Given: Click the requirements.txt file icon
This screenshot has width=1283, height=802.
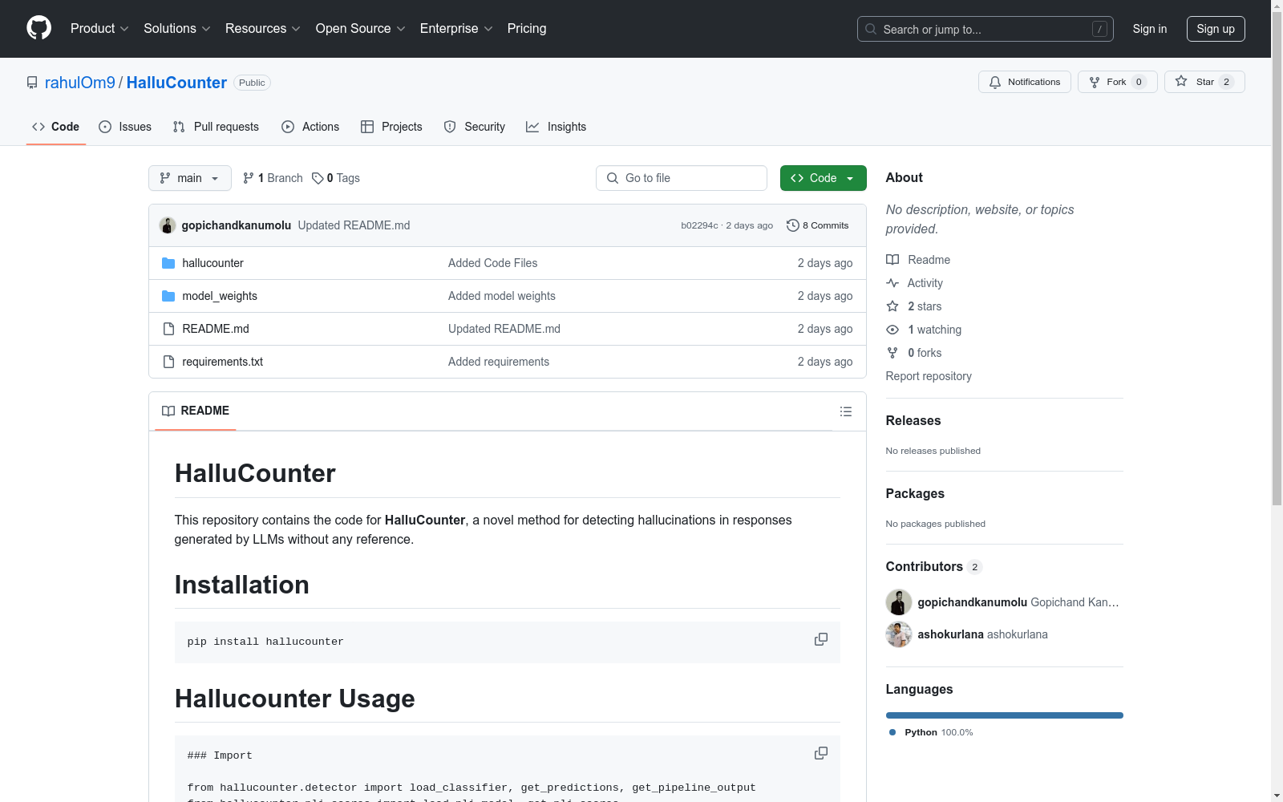Looking at the screenshot, I should point(168,362).
